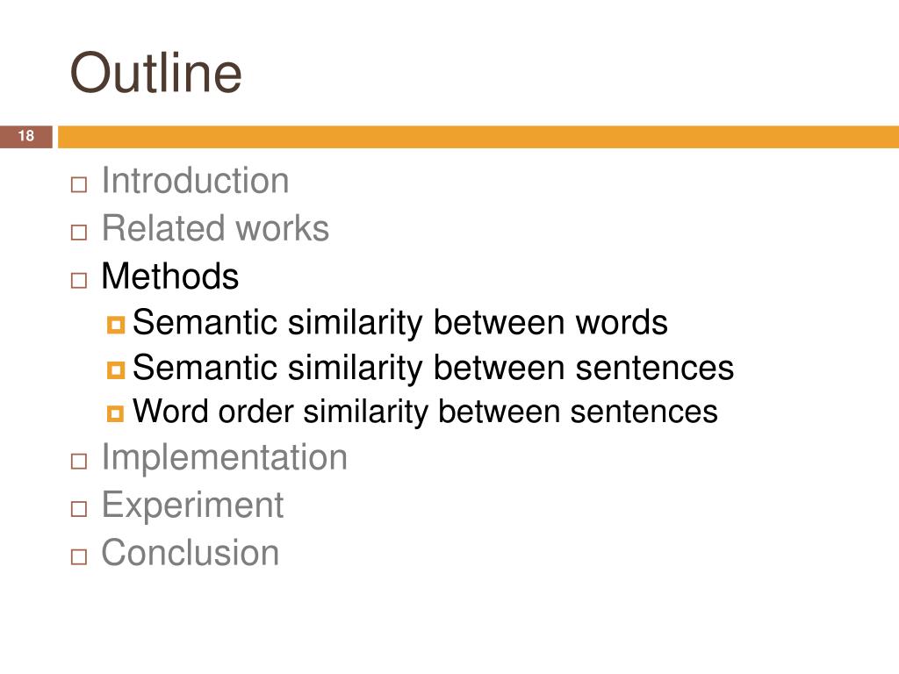
Task: Click the square bullet beside Methods
Action: pos(79,280)
